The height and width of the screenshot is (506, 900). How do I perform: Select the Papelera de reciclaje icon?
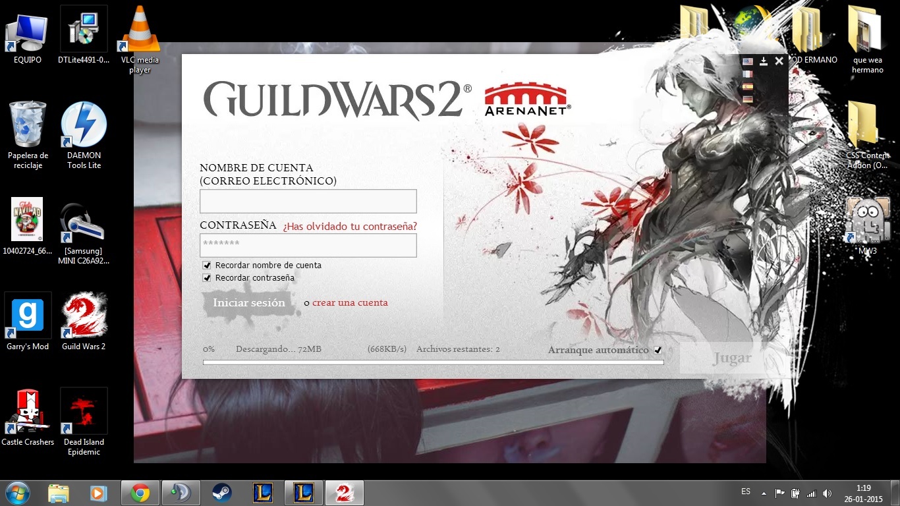28,135
